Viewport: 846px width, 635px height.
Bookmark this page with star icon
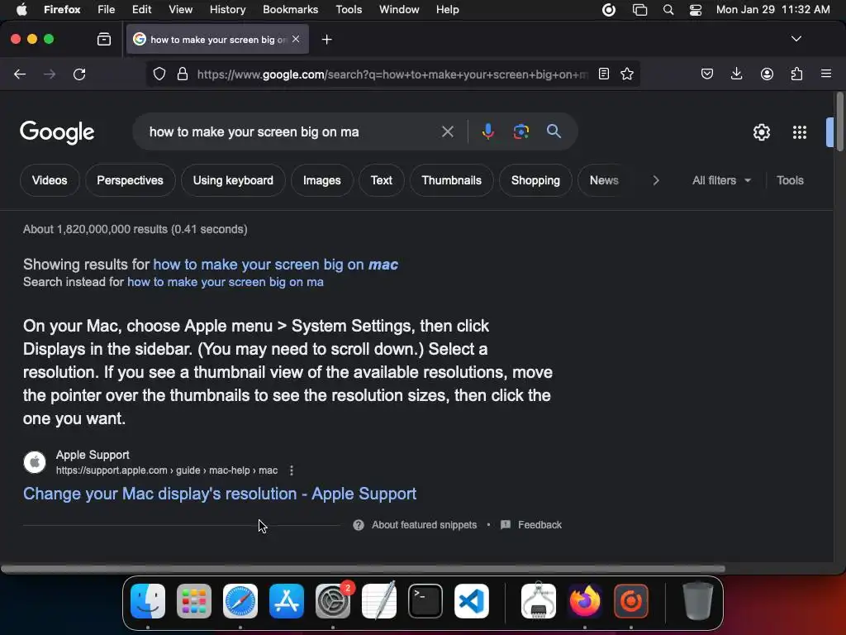(x=627, y=74)
